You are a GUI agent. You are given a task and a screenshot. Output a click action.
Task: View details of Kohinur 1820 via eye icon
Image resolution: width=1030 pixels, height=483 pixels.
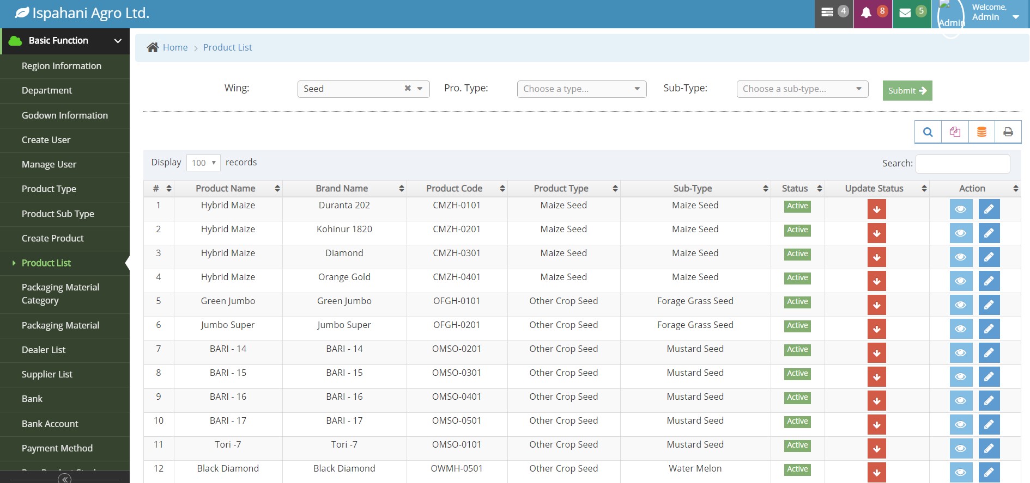(961, 233)
